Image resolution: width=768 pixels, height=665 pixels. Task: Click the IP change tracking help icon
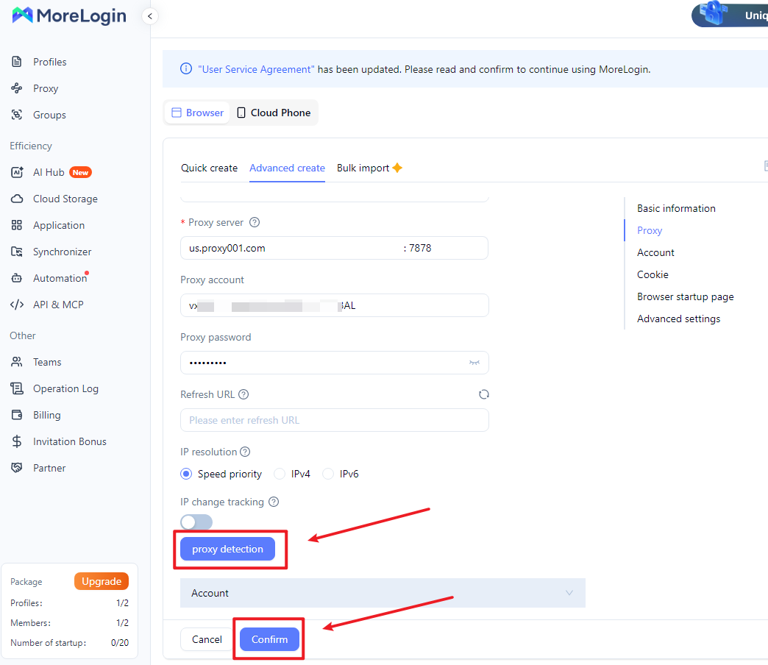tap(274, 502)
